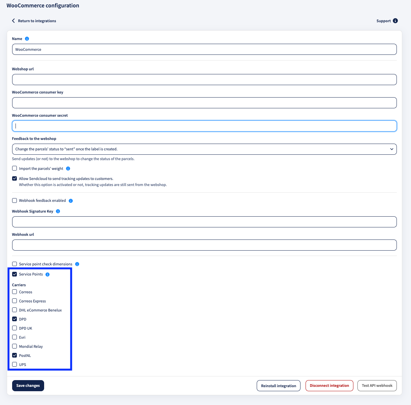Uncheck the Service Points checkbox
Screen dimensions: 411x405
(x=14, y=274)
